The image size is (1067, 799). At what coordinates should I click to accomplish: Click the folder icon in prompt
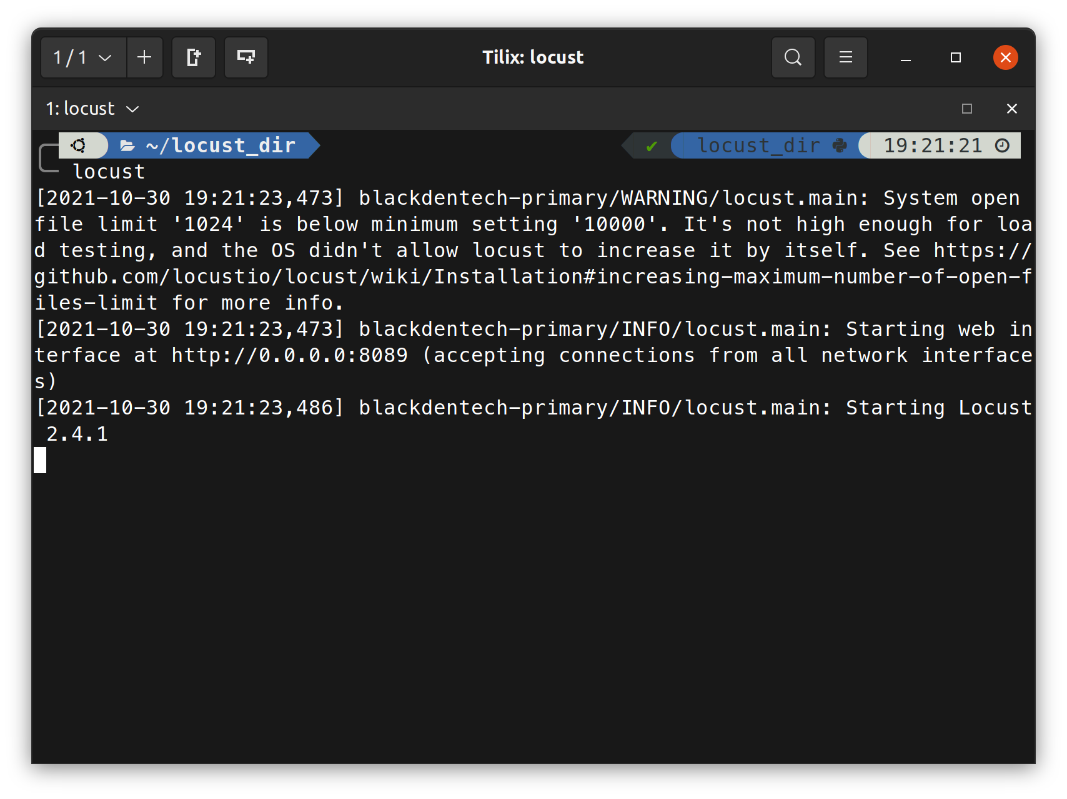(x=127, y=146)
